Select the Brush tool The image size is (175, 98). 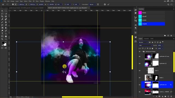[2, 22]
